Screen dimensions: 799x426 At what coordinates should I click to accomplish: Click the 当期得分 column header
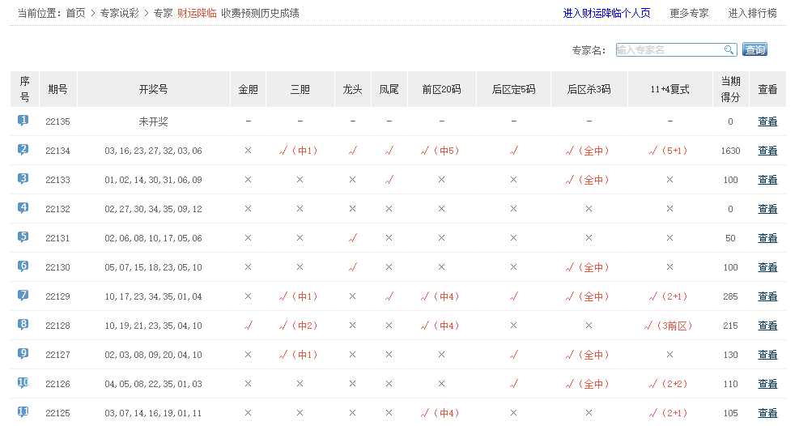(730, 89)
